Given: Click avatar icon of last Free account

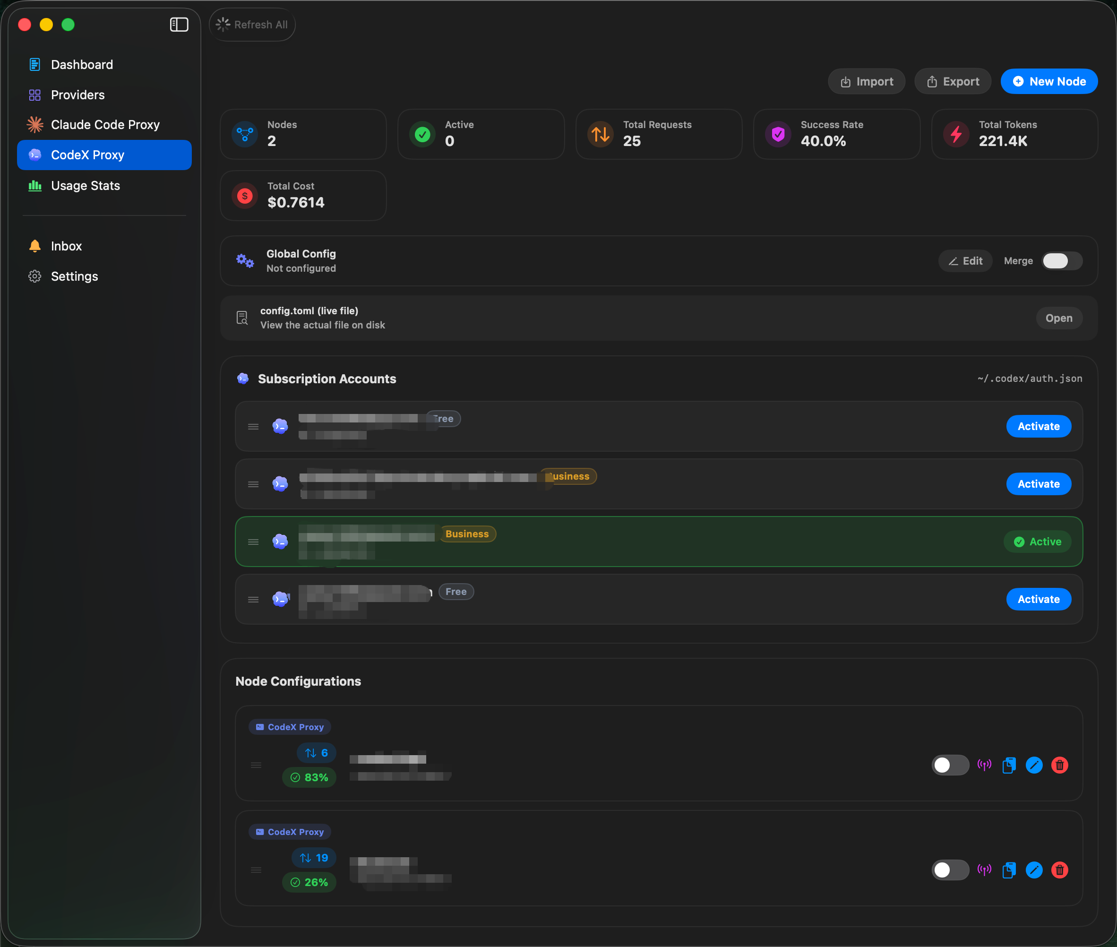Looking at the screenshot, I should [x=281, y=599].
